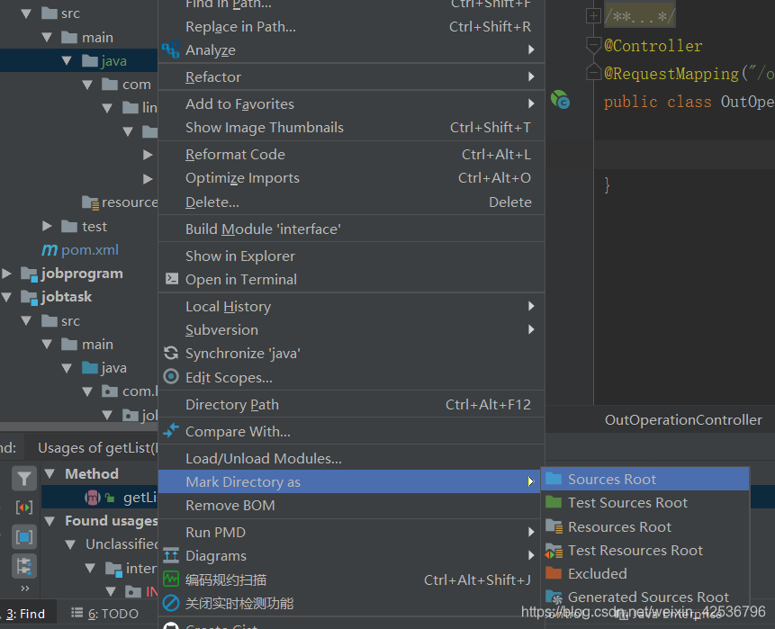Click the method icon beside getLi

[93, 497]
